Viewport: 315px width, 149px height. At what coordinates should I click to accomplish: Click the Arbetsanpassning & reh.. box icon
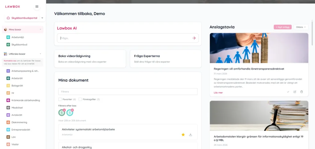coord(8,71)
